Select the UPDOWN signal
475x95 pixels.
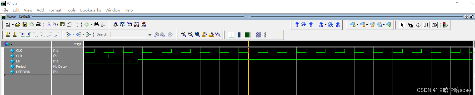click(x=23, y=72)
